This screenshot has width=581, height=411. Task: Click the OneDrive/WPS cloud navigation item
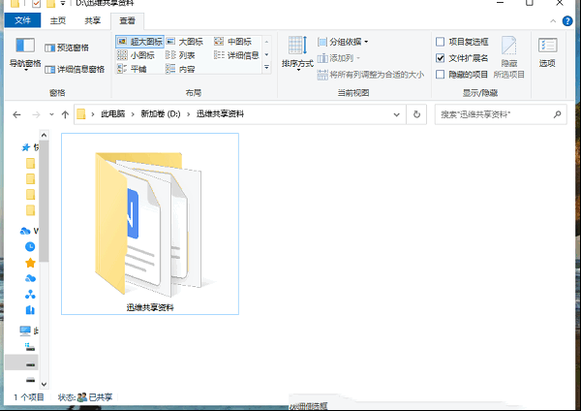(x=25, y=231)
